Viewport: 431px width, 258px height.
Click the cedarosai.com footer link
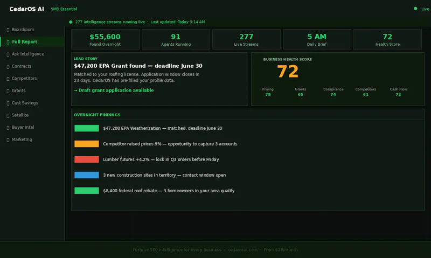(x=243, y=250)
